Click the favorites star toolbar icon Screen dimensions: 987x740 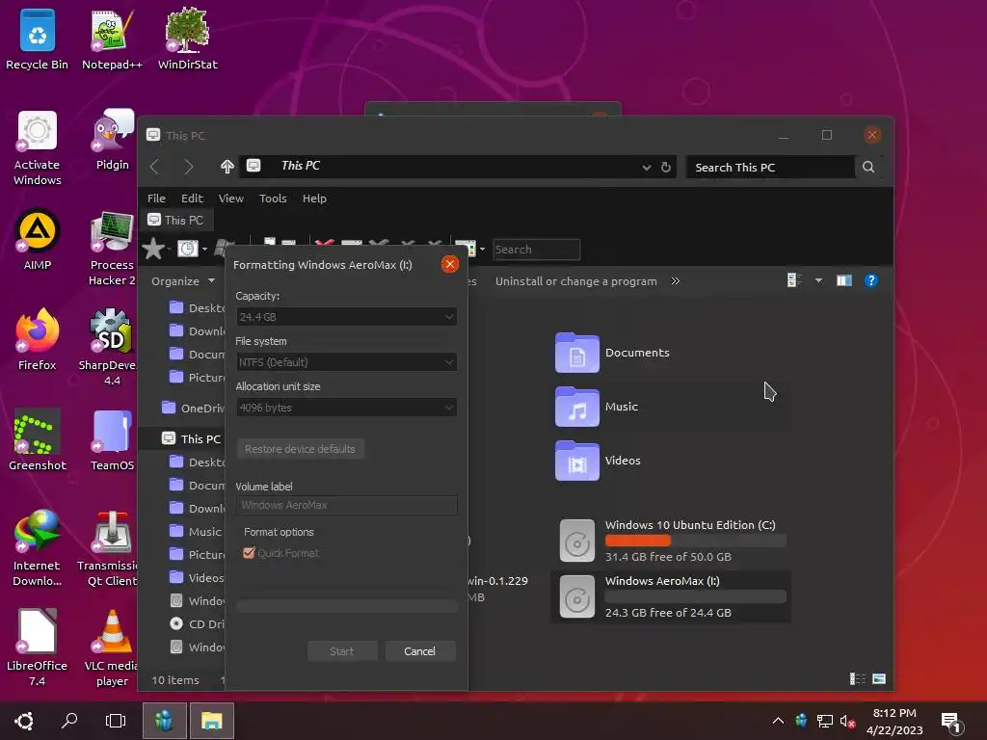pyautogui.click(x=153, y=249)
